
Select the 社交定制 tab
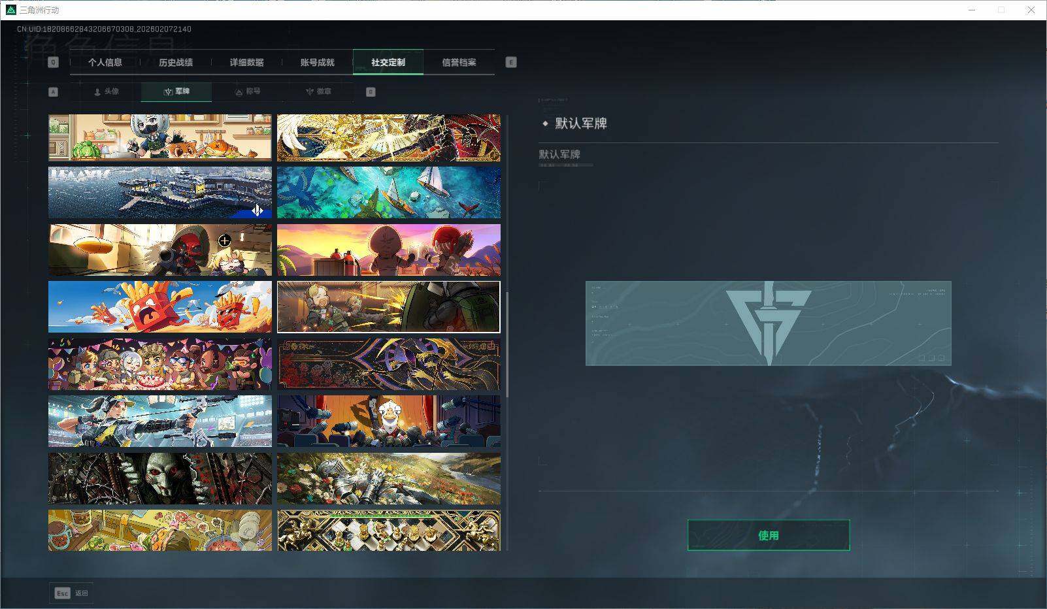pyautogui.click(x=388, y=62)
